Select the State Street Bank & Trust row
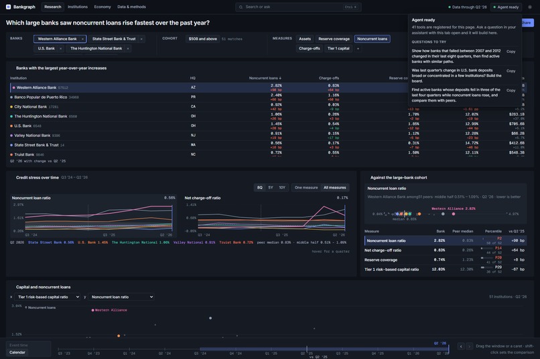The height and width of the screenshot is (359, 540). tap(267, 145)
